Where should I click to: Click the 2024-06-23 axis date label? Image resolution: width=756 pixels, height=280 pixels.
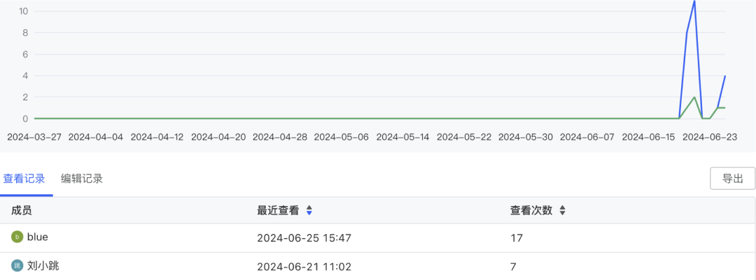(710, 137)
